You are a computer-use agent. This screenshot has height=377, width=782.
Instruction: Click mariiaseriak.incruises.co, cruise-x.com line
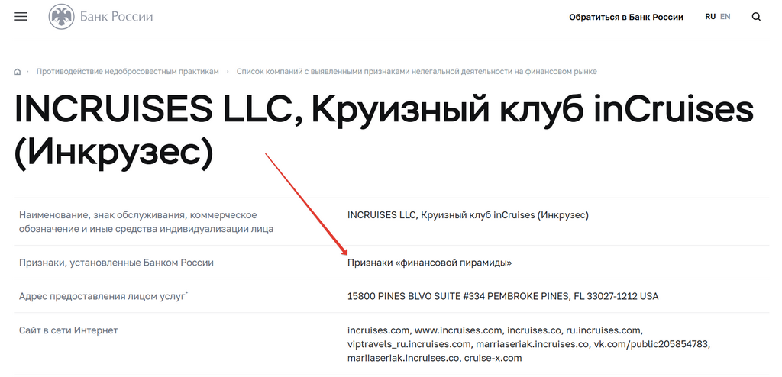pyautogui.click(x=435, y=358)
